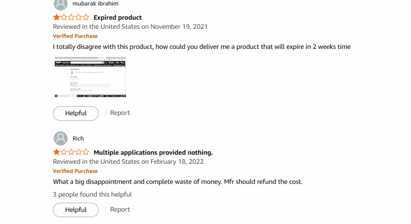The image size is (411, 224).
Task: Open Rich's profile name link
Action: pyautogui.click(x=78, y=138)
